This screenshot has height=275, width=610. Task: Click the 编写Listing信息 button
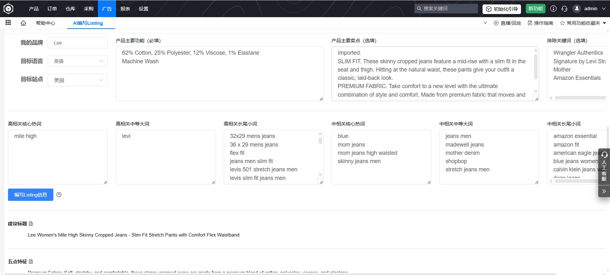(x=31, y=195)
